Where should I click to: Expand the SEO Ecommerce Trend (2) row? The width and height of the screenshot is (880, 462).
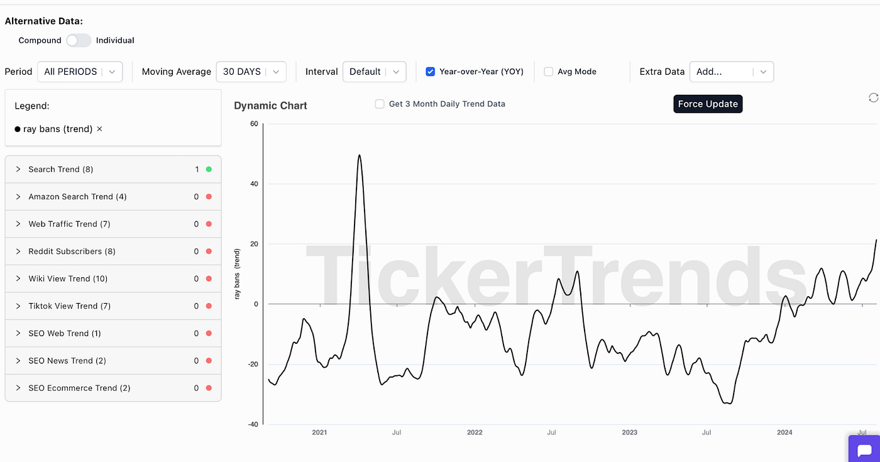[113, 388]
